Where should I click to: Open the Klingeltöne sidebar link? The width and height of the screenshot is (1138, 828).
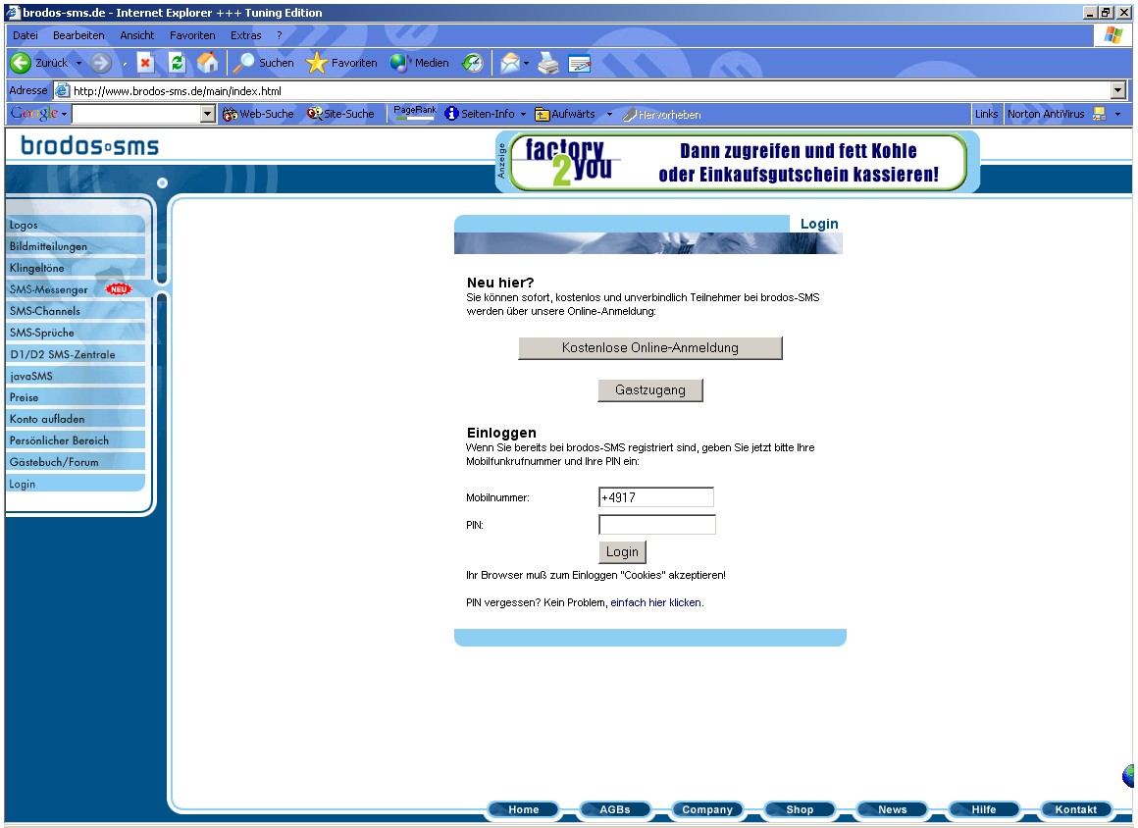[x=76, y=269]
